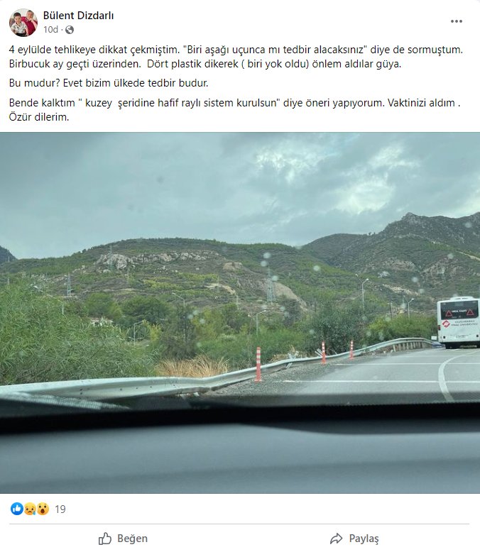Image resolution: width=480 pixels, height=552 pixels.
Task: Click the thumbs-up icon beside Beğen
Action: (x=104, y=539)
